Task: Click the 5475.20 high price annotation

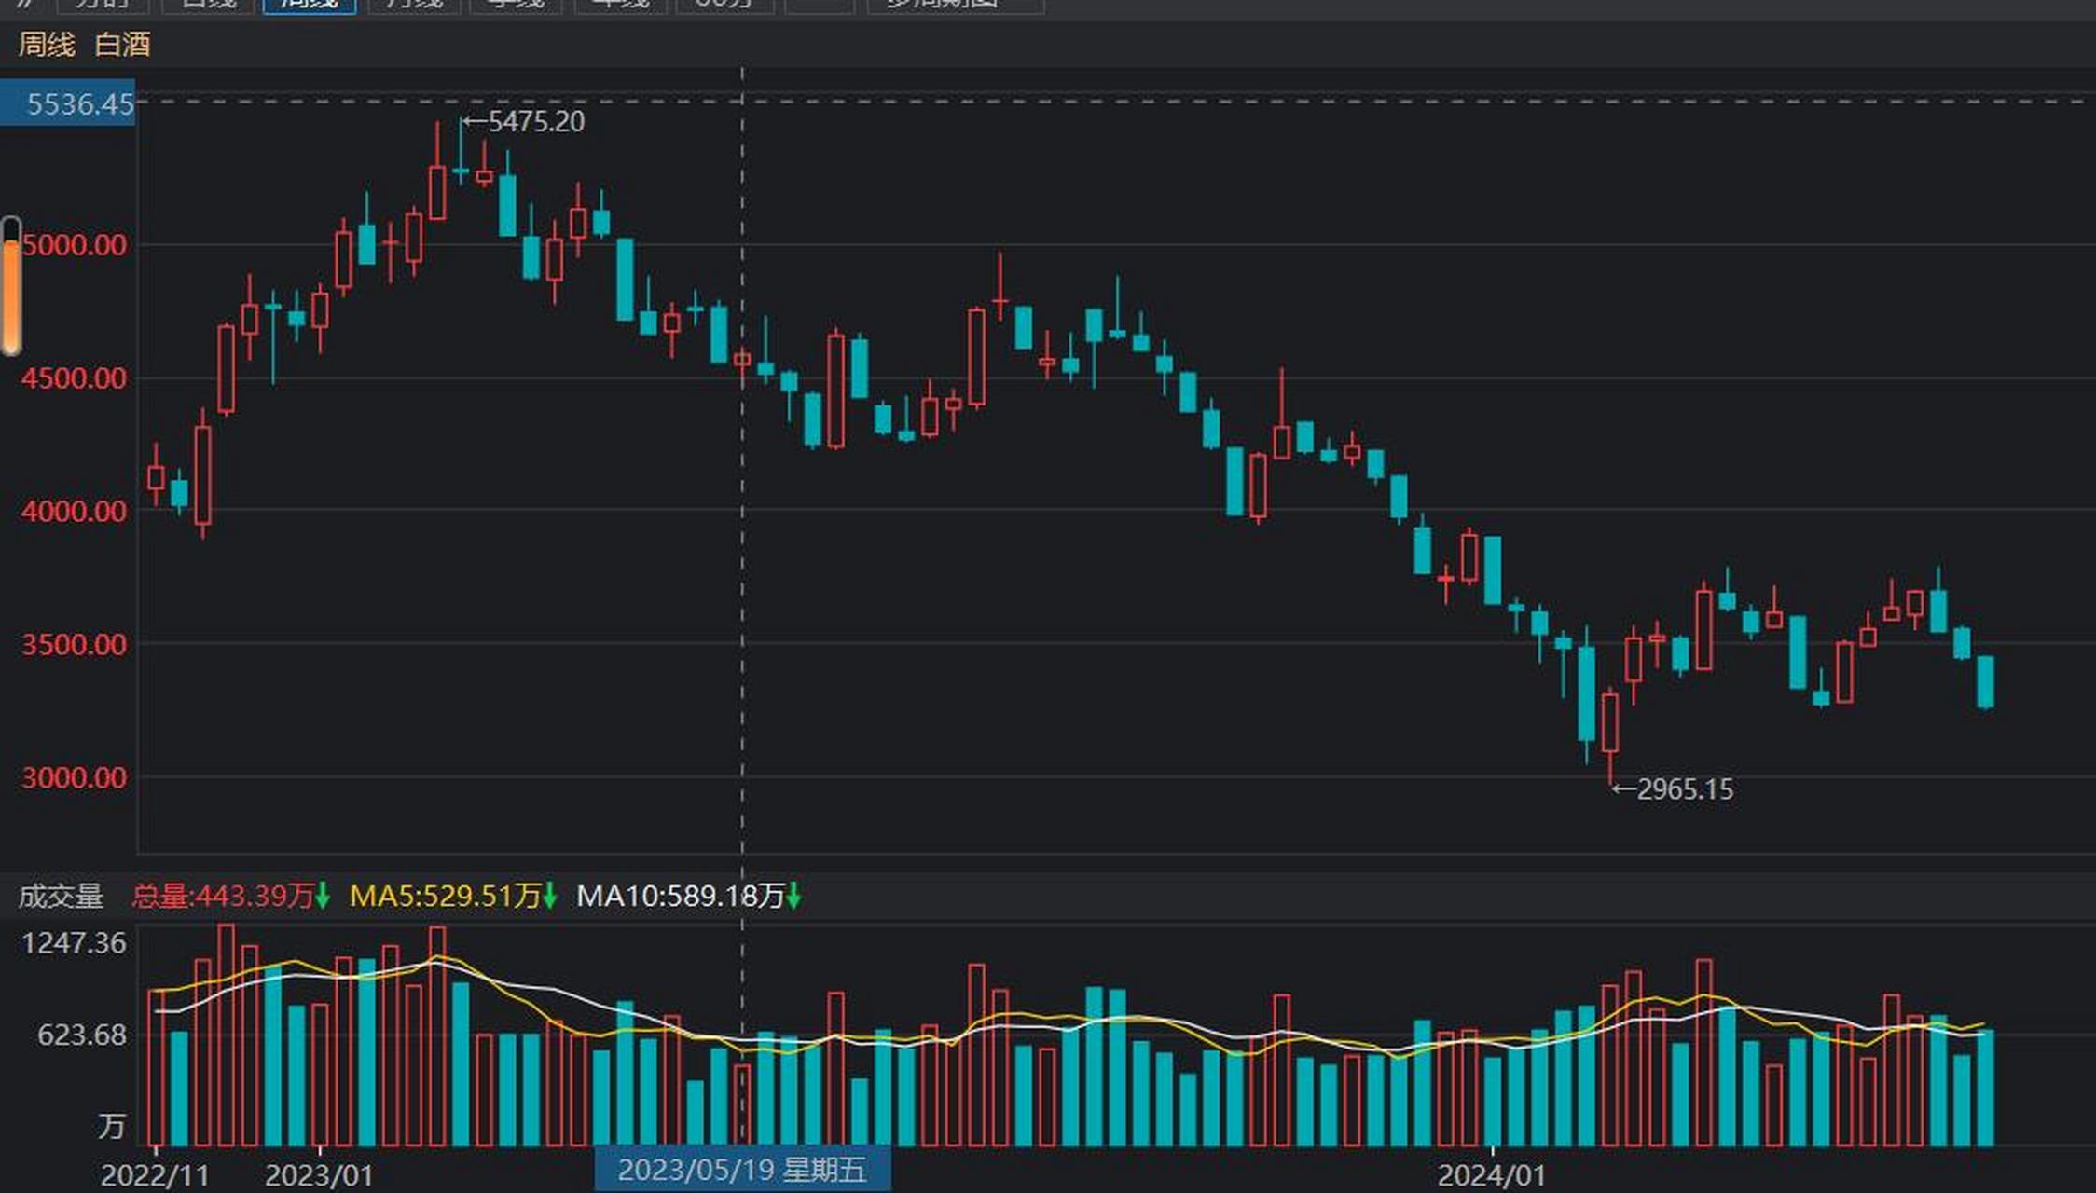Action: [536, 121]
